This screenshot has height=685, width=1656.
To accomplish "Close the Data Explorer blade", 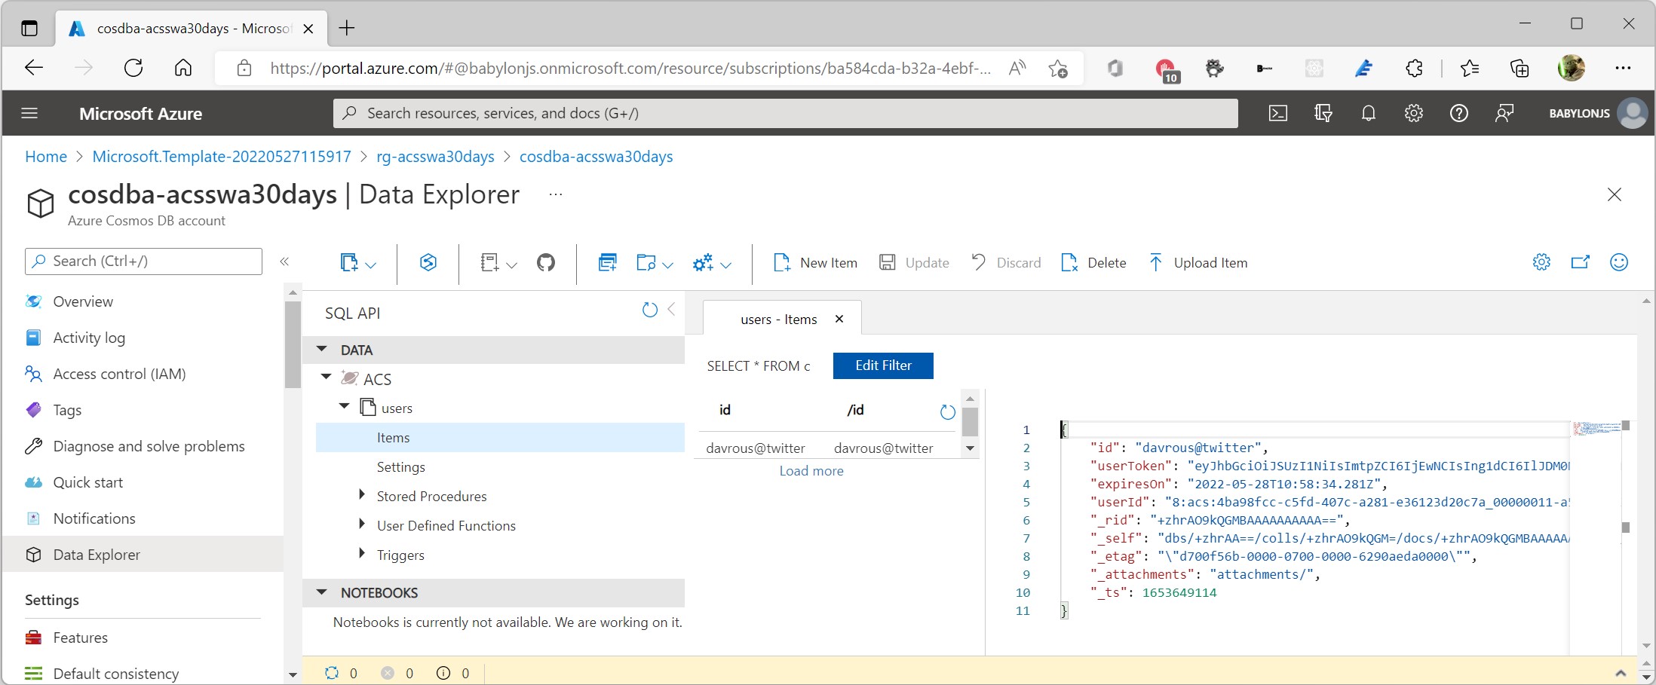I will pos(1615,194).
